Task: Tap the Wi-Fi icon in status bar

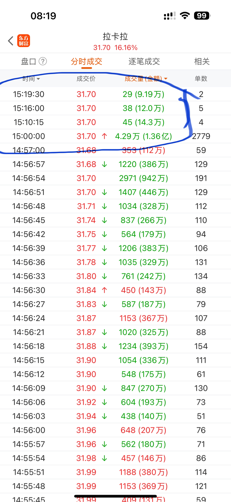Action: [185, 16]
